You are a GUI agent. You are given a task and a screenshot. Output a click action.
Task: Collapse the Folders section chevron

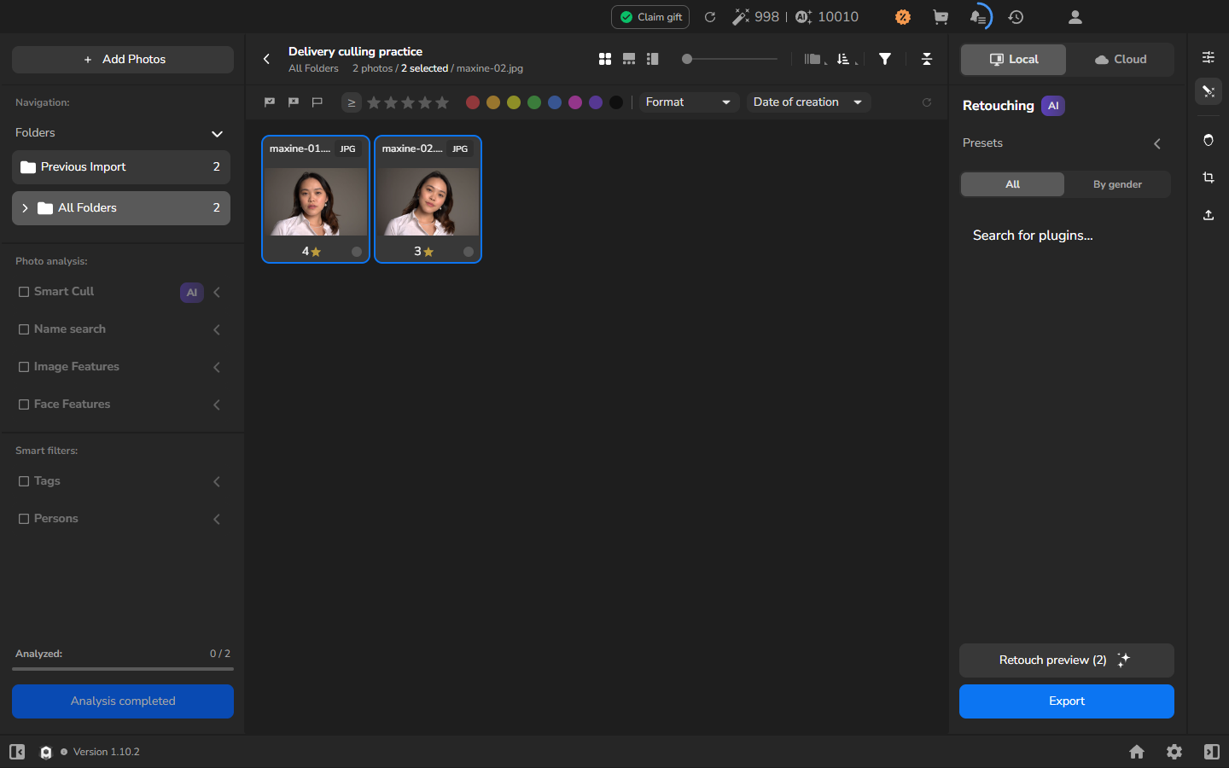[x=217, y=133]
